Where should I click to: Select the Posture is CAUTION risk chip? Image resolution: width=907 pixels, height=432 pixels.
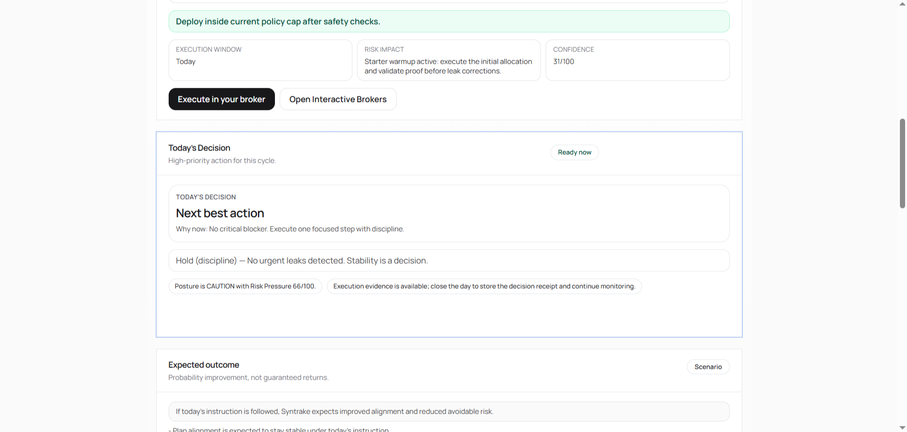[x=245, y=286]
